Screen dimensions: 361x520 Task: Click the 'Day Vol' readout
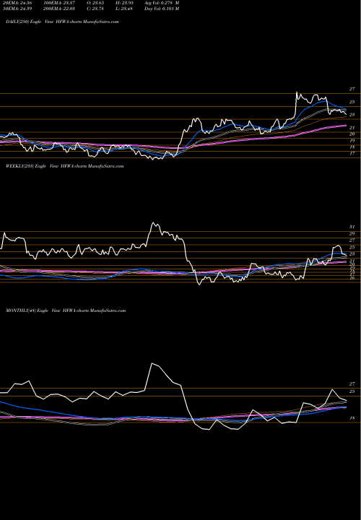(x=162, y=9)
